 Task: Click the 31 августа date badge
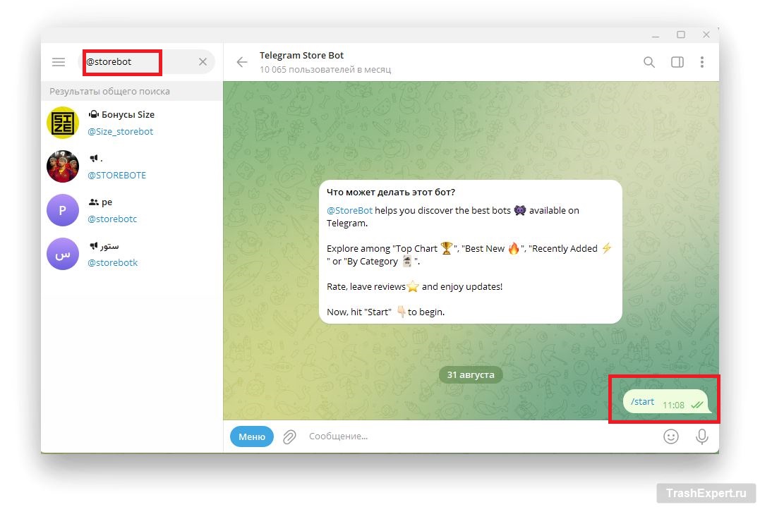[x=471, y=374]
